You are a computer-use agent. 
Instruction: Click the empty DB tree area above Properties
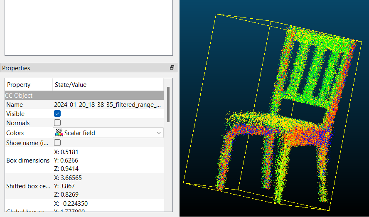[88, 27]
